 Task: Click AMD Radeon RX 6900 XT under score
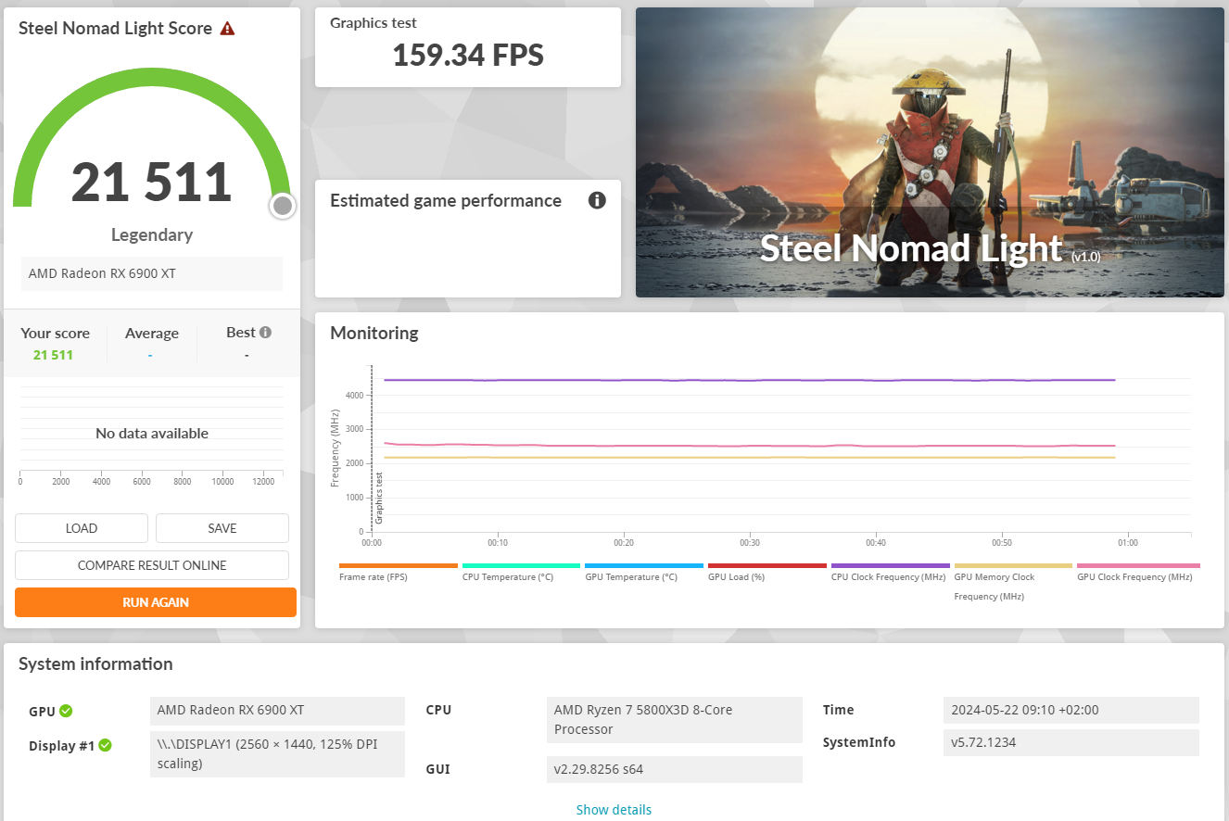click(152, 273)
